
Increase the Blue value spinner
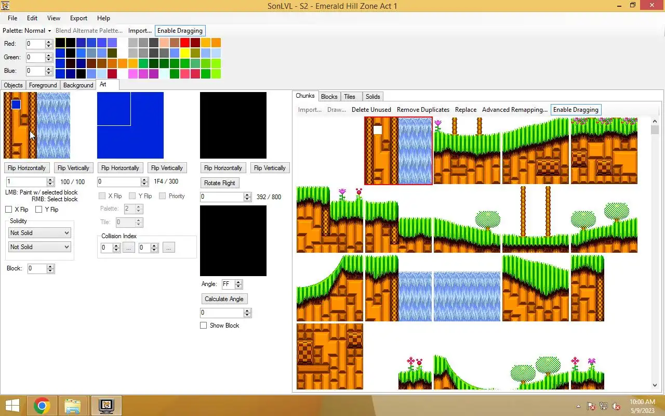point(49,69)
